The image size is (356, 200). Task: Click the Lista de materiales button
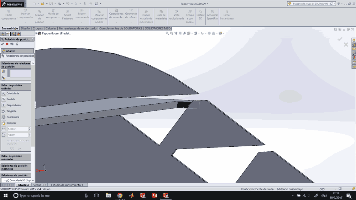(x=161, y=15)
